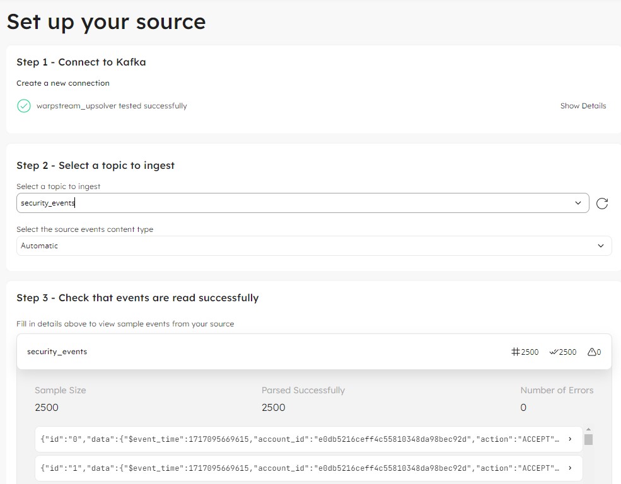
Task: Click the Sample Size value 2500
Action: click(47, 408)
